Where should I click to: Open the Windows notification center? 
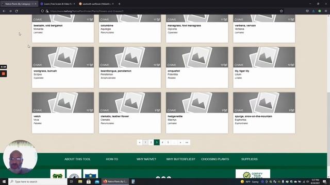pyautogui.click(x=324, y=181)
